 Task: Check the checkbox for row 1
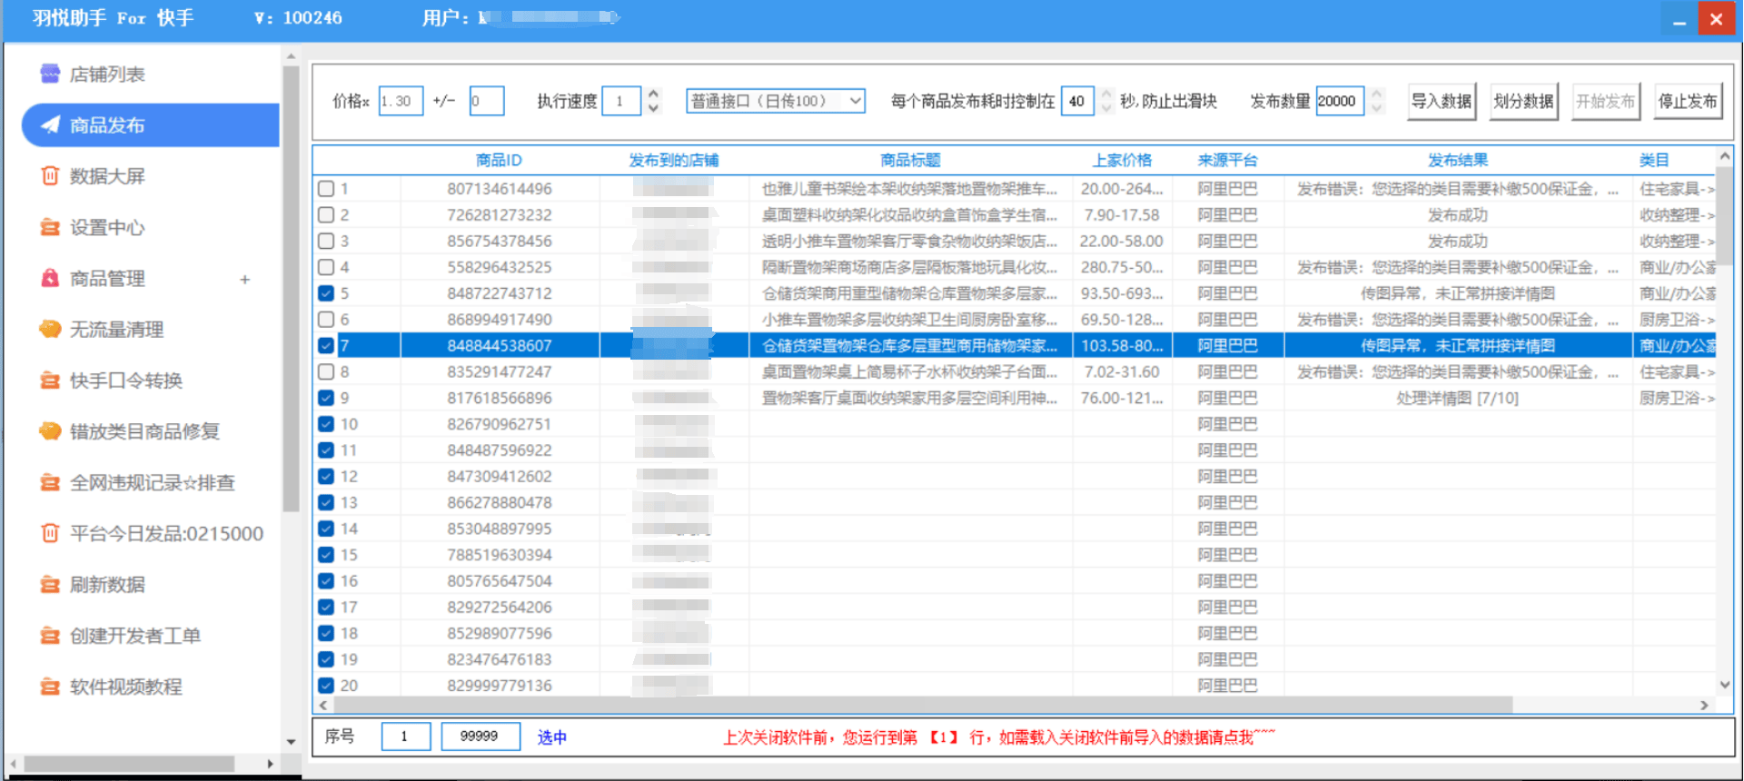326,189
